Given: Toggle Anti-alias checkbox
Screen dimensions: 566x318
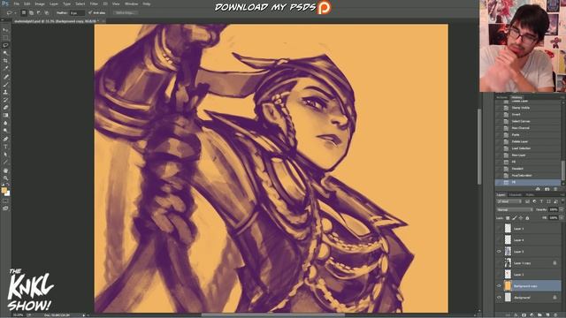Looking at the screenshot, I should [x=90, y=12].
